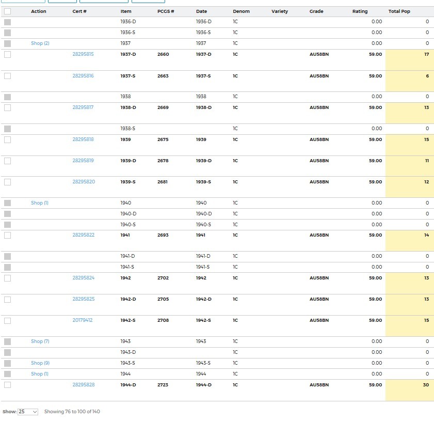Click the Shop (2) link for 1937

(40, 43)
